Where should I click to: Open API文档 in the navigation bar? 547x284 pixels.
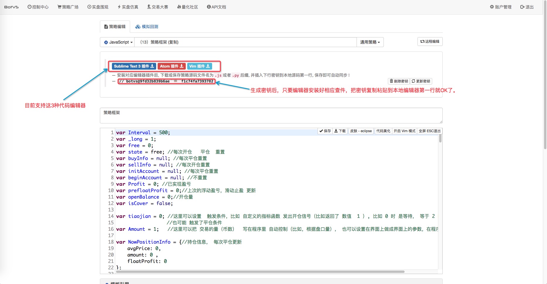(217, 7)
